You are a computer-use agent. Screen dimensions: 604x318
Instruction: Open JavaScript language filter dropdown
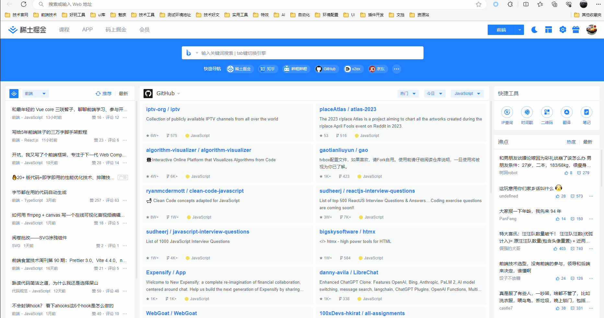467,94
